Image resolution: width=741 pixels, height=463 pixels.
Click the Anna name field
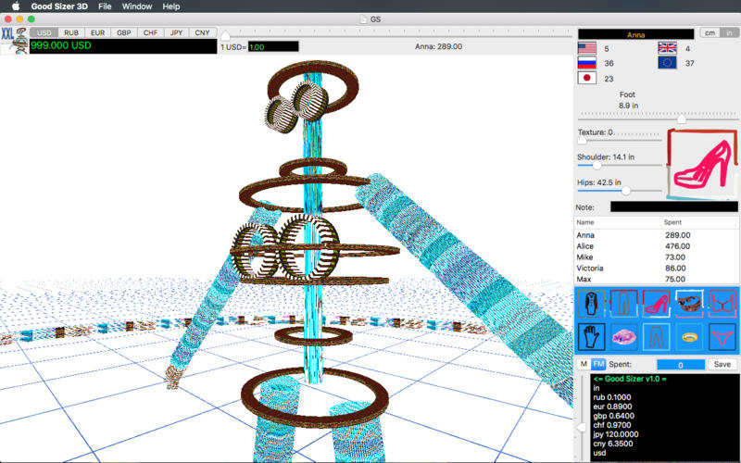[636, 34]
